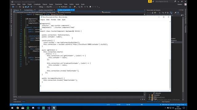Open the Windows notification center icon
Viewport: 197px width, 110px height.
click(184, 108)
